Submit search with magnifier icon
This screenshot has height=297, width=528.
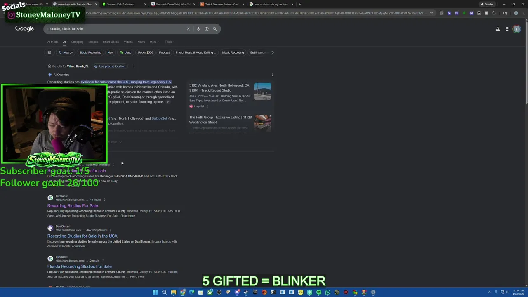(215, 29)
